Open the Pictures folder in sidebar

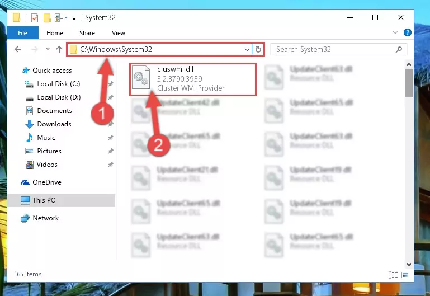49,151
